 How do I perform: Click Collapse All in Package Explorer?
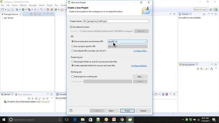pyautogui.click(x=31, y=14)
